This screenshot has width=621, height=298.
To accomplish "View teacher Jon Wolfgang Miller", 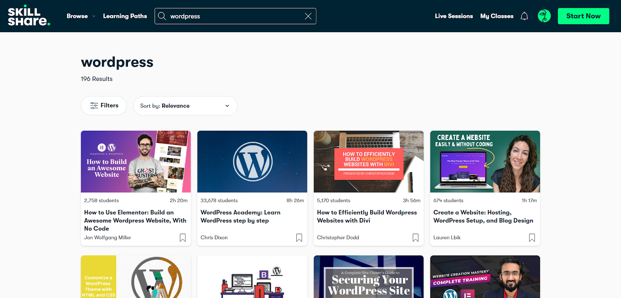I will click(x=108, y=238).
